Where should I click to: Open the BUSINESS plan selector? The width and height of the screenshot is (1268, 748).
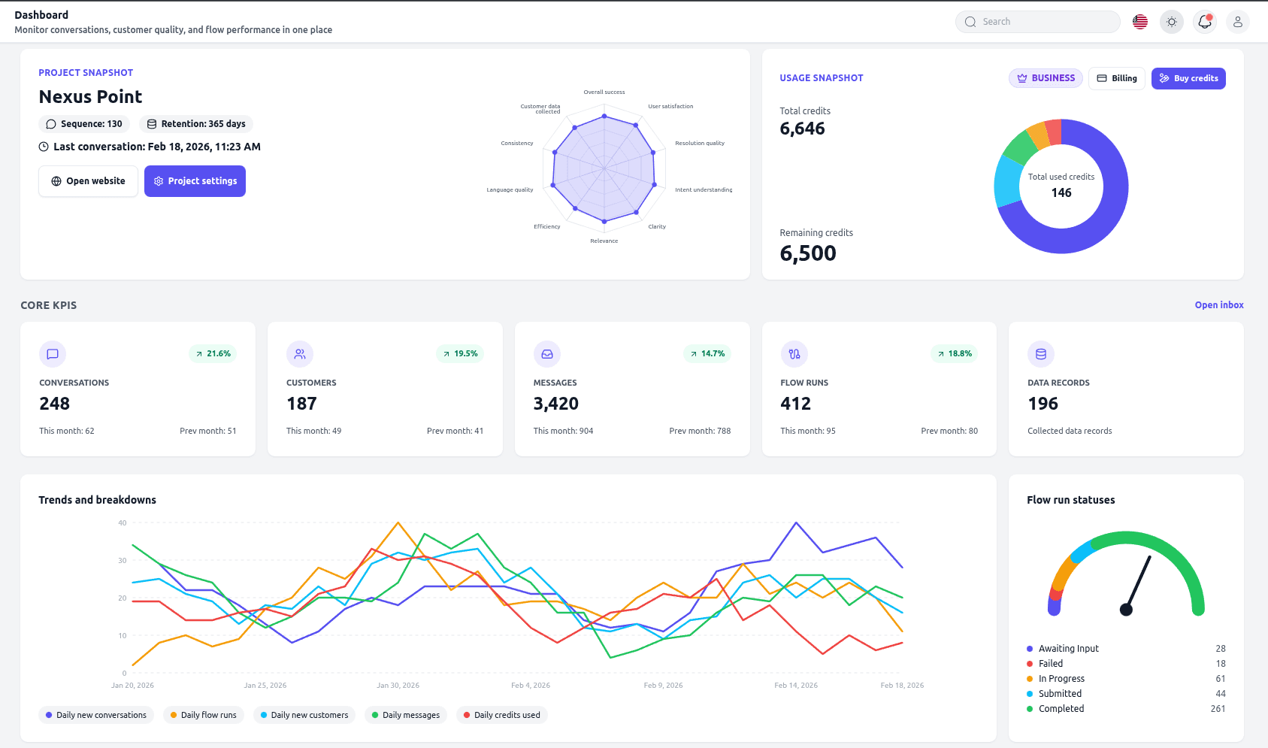[x=1046, y=77]
